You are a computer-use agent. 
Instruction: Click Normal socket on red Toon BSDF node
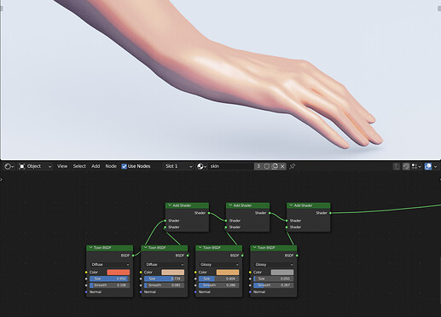click(x=86, y=292)
